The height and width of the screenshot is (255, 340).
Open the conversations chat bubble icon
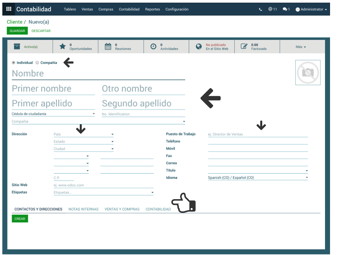[x=285, y=9]
